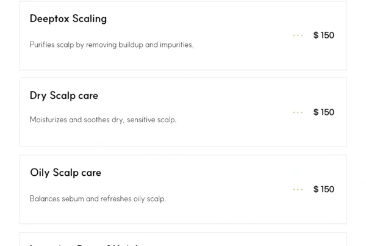Viewport: 366px width, 246px height.
Task: Click the three-dot icon for Deeptox Scaling
Action: pyautogui.click(x=298, y=35)
